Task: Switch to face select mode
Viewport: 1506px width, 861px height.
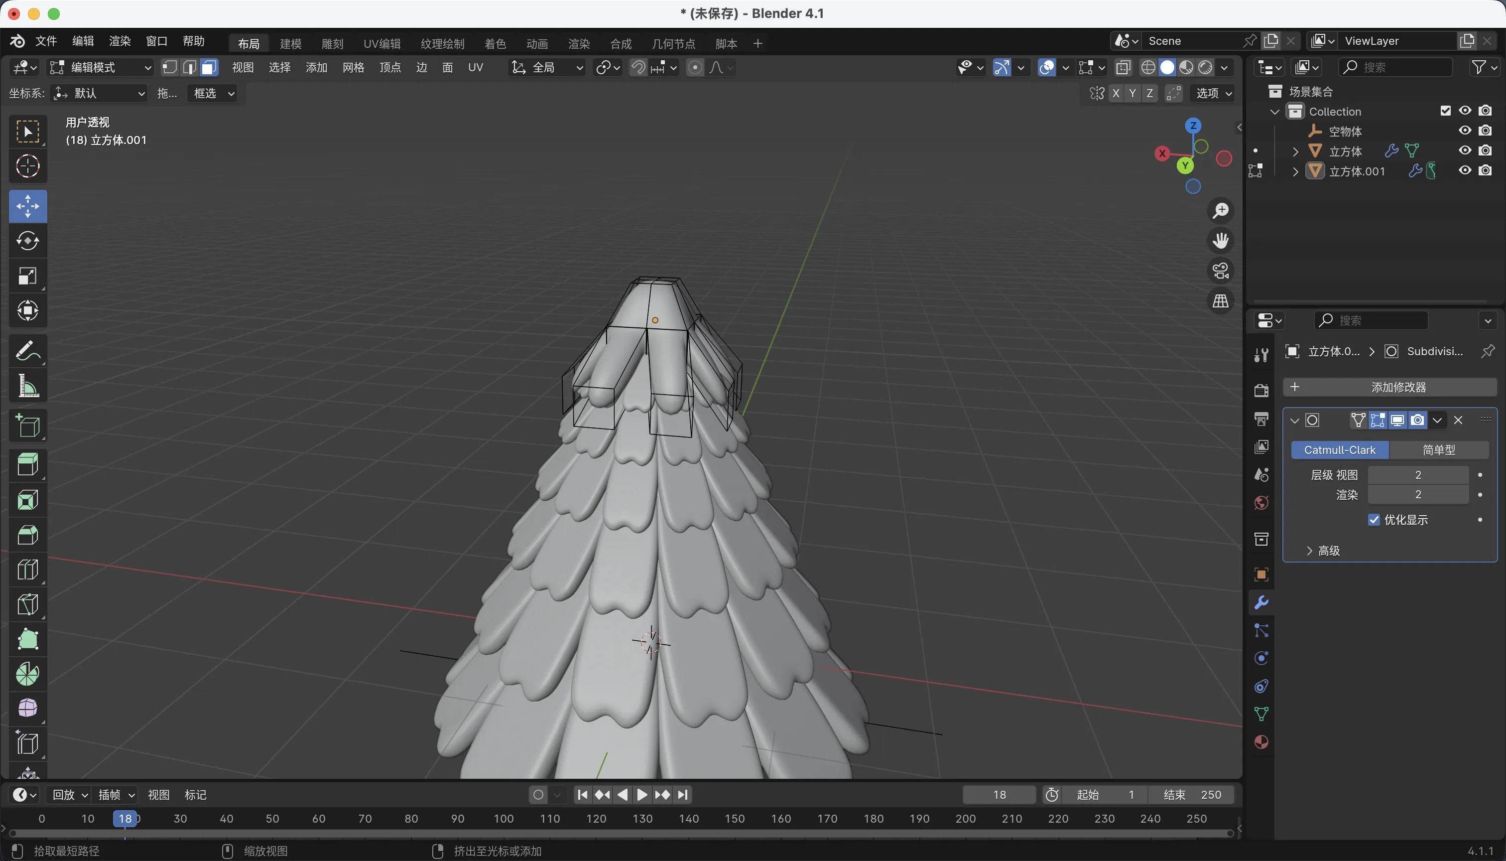Action: click(209, 67)
